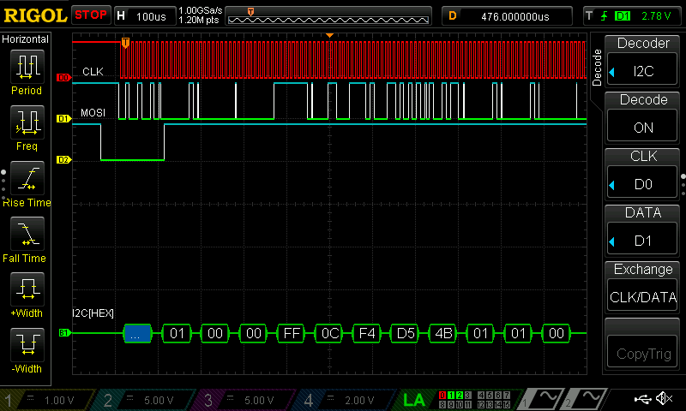Choose the Rise Time measurement icon

[x=27, y=178]
